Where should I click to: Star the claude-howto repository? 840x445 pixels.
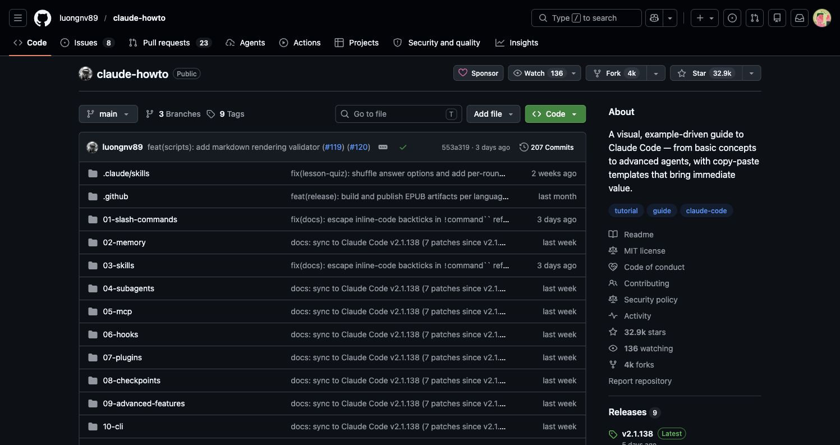click(706, 74)
